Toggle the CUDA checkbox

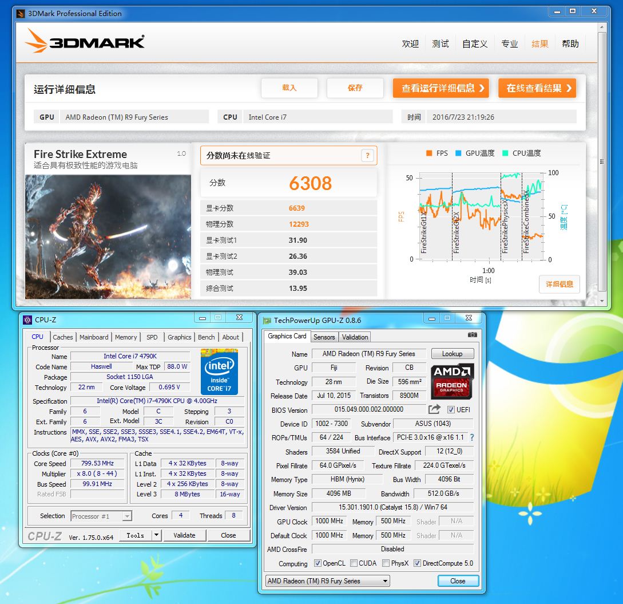pyautogui.click(x=354, y=563)
